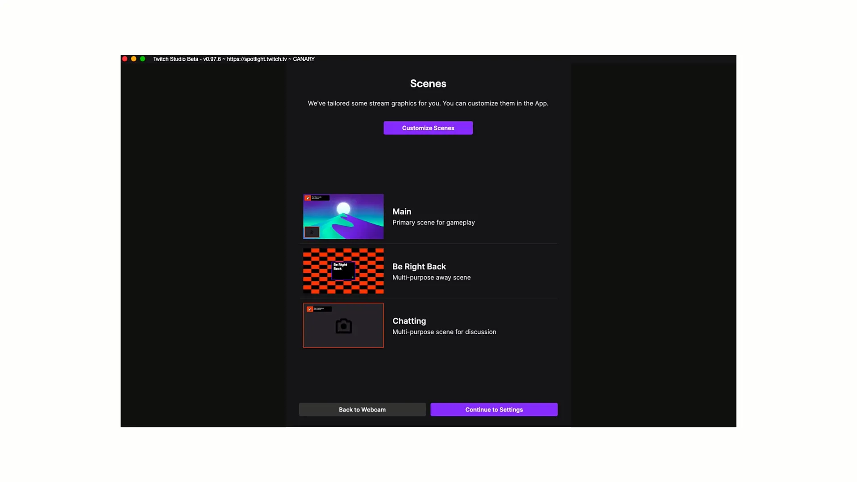Click 'Primary scene for gameplay' description
The width and height of the screenshot is (857, 482).
tap(433, 223)
